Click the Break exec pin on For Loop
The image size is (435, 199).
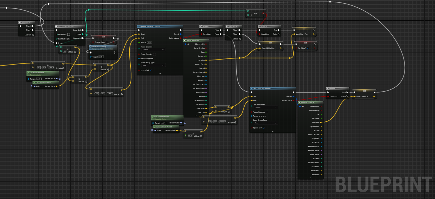click(57, 43)
